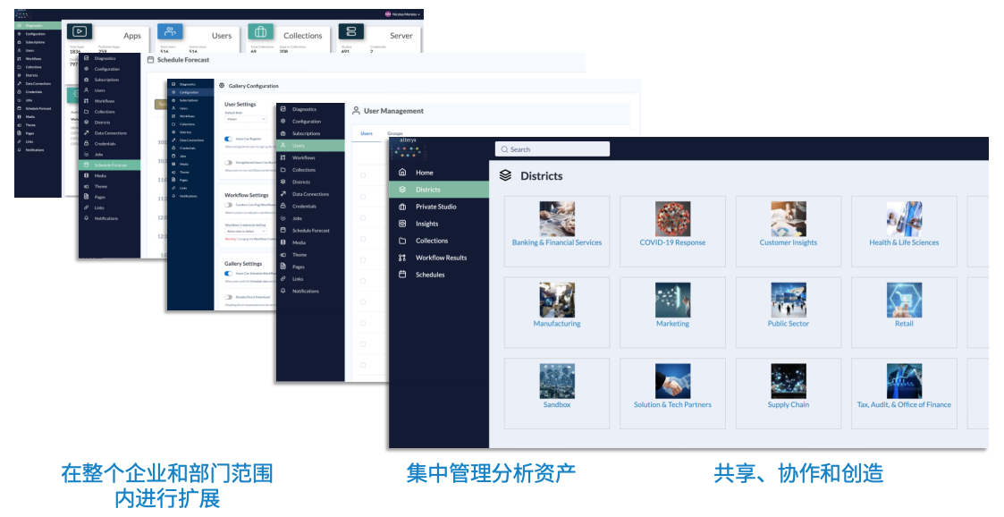Toggle Disable Direct Download switch
Image resolution: width=1004 pixels, height=517 pixels.
click(228, 297)
